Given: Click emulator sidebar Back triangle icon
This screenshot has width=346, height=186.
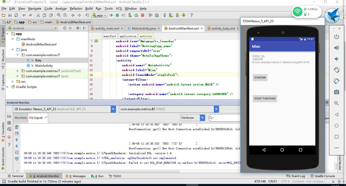Looking at the screenshot, I should pos(337,114).
